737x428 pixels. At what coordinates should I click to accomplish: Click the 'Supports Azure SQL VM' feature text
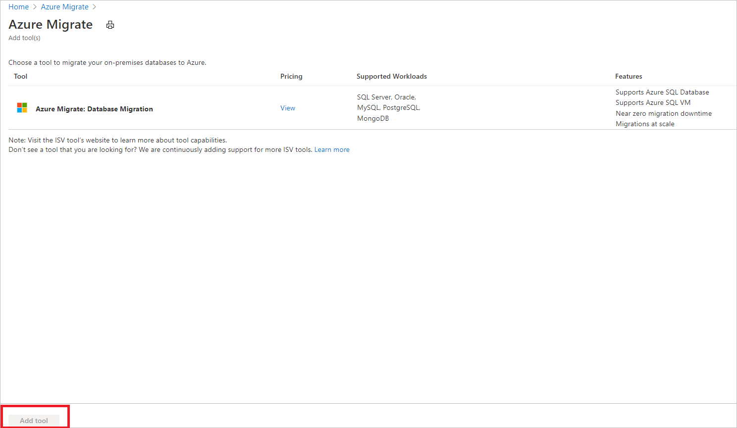(x=653, y=102)
